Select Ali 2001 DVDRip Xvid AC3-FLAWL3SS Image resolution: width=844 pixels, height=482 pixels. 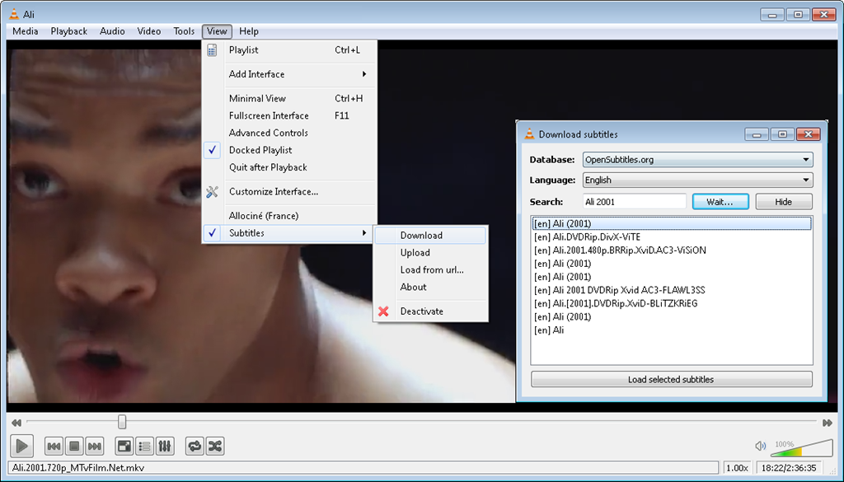click(x=671, y=290)
